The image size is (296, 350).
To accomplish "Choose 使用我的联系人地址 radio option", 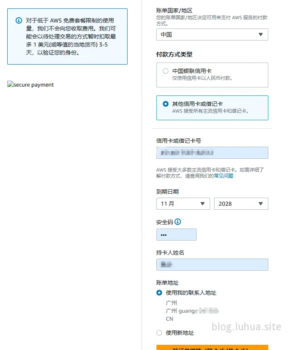I will pos(159,293).
